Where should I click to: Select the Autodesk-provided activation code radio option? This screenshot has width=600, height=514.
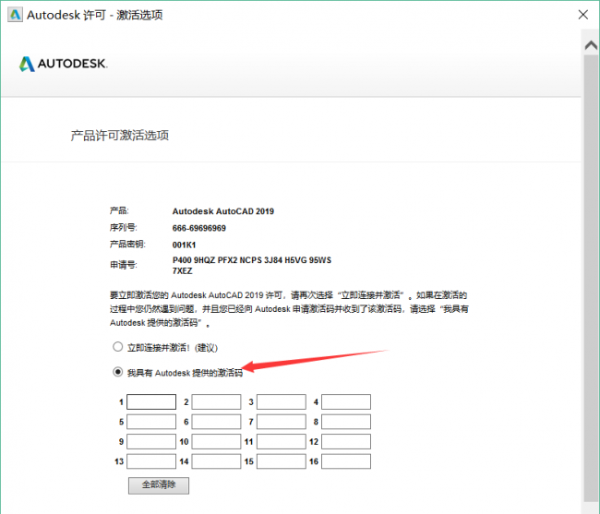coord(117,372)
